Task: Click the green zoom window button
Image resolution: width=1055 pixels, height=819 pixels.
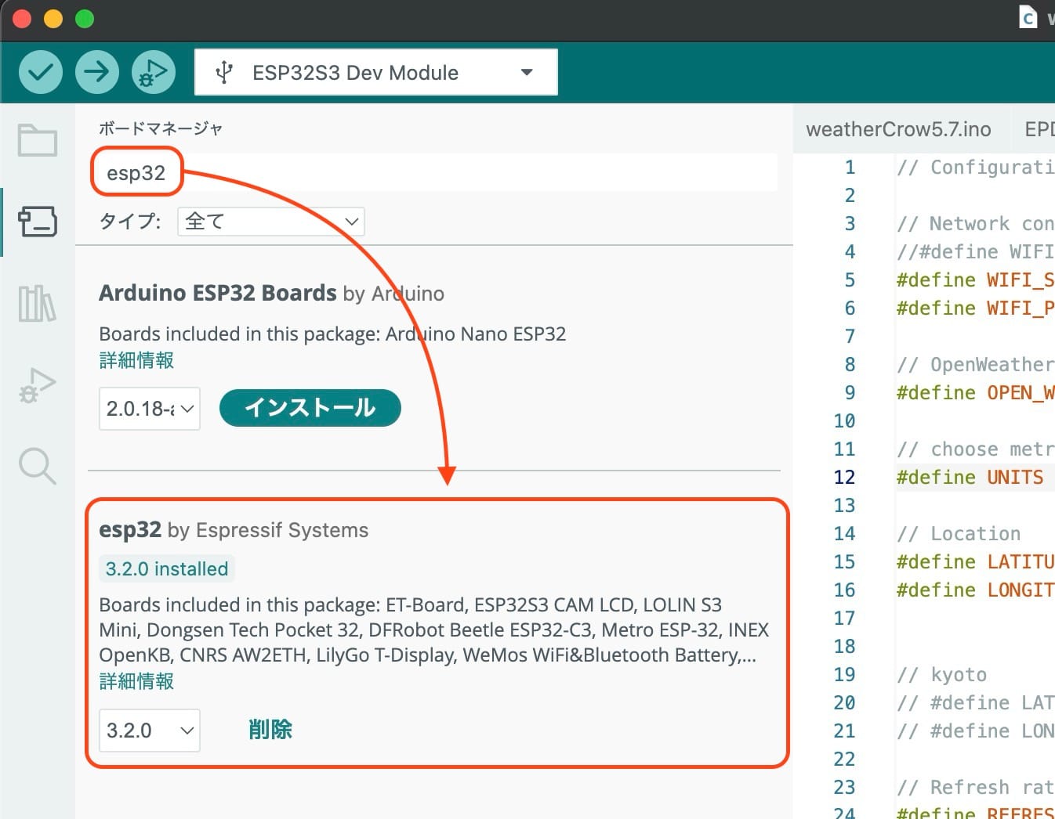Action: (85, 19)
